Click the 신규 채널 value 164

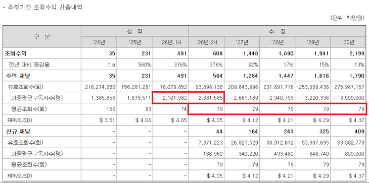tap(254, 132)
